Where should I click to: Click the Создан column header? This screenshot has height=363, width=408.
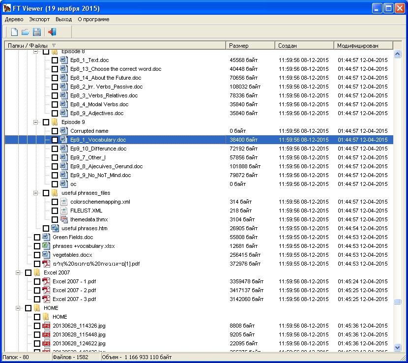(304, 46)
